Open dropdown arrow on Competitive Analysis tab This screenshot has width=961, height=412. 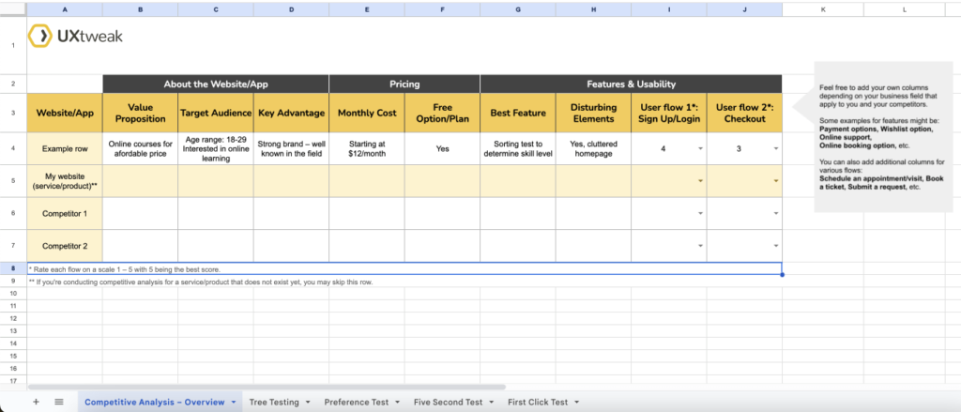[x=234, y=402]
